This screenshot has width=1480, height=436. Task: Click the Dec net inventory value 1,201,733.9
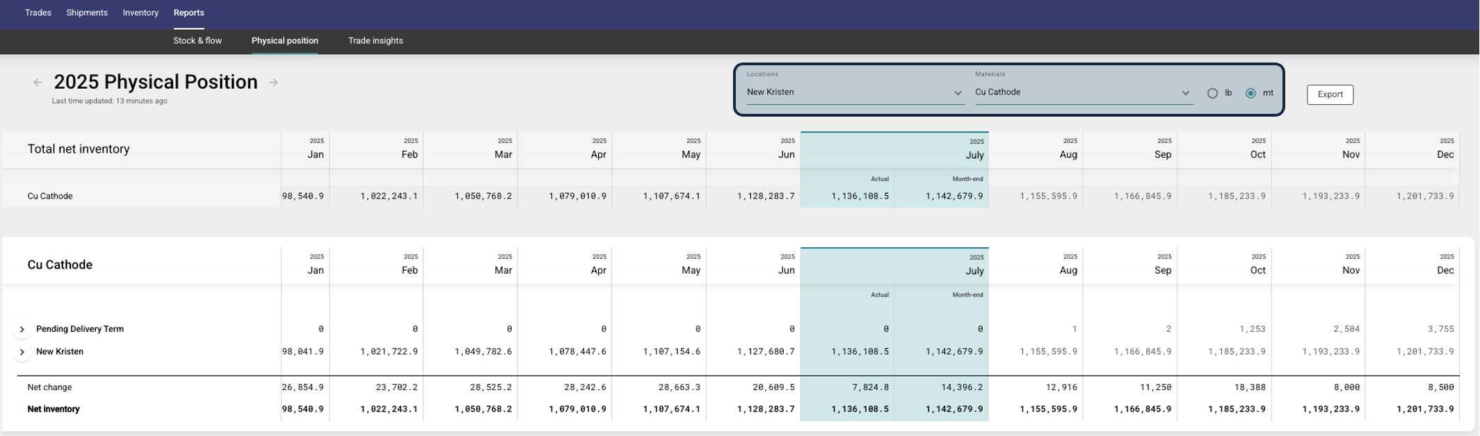(1424, 409)
